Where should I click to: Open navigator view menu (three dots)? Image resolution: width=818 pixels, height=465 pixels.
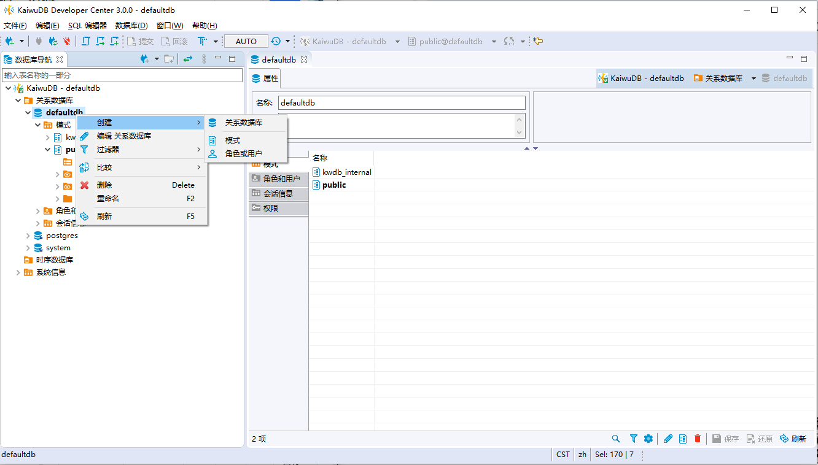pos(204,59)
